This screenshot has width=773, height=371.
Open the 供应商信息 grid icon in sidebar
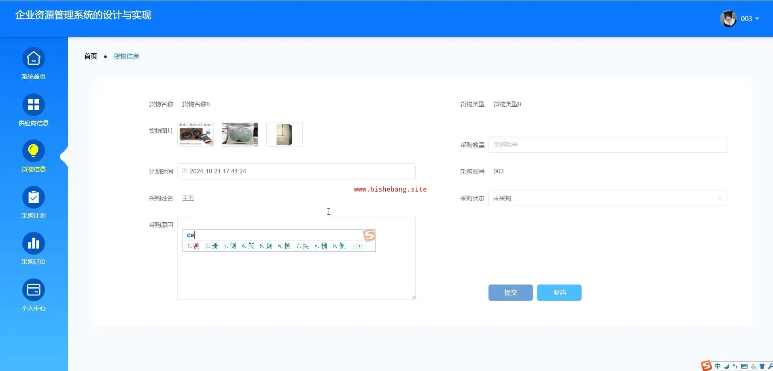pos(34,105)
